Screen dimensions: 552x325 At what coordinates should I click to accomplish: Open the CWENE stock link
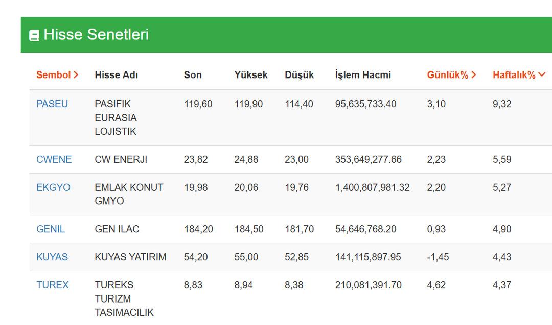coord(54,160)
